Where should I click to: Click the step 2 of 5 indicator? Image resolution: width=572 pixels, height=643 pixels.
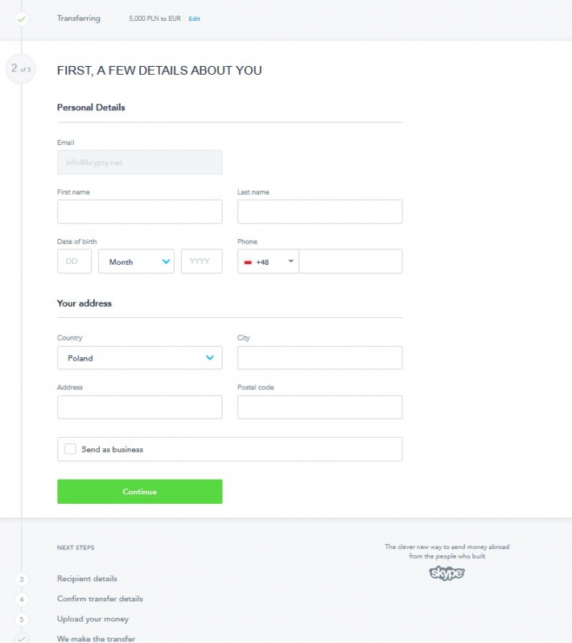click(x=22, y=68)
